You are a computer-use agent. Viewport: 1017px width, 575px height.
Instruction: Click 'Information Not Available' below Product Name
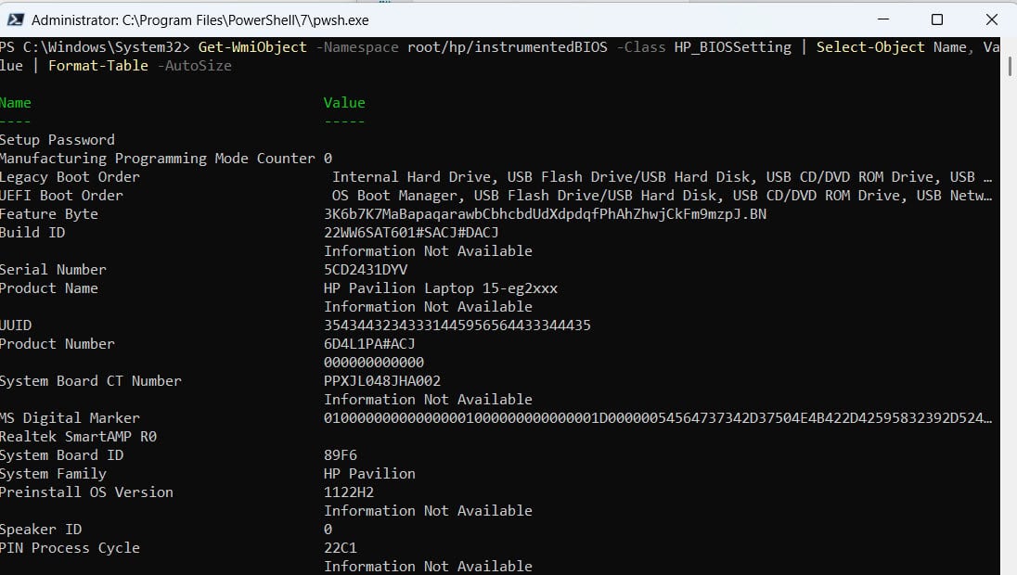(428, 307)
